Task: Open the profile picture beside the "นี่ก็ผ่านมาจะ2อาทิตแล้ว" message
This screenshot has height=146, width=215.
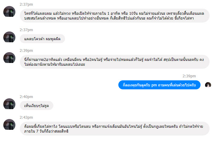Action: [9, 57]
